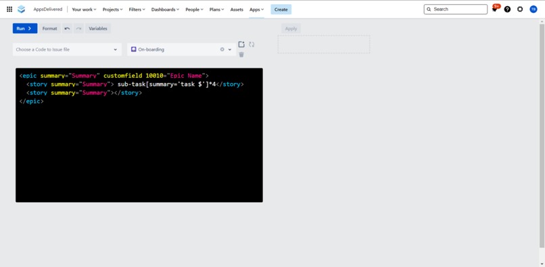The image size is (545, 267).
Task: Expand the On-boarding project dropdown arrow
Action: (x=230, y=49)
